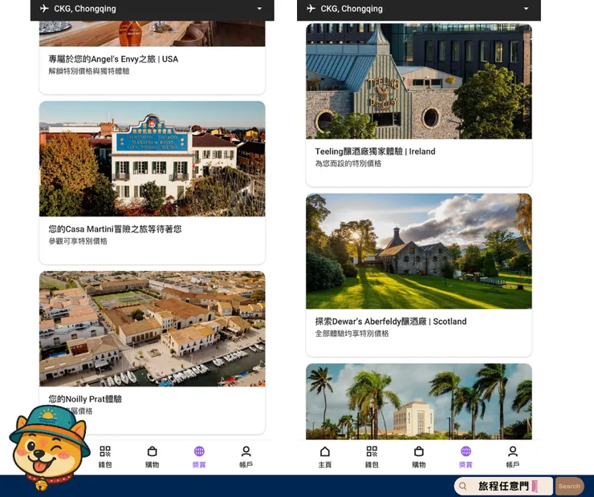Open Teeling Distillery photo card
The image size is (594, 497).
click(419, 81)
